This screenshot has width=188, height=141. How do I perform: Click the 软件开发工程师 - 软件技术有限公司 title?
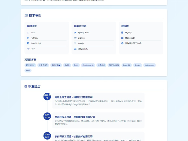pyautogui.click(x=74, y=136)
